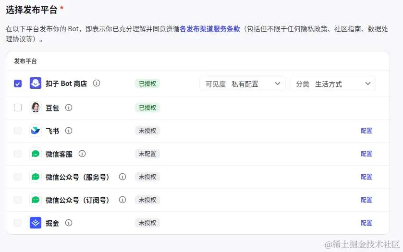Click the 未配置 badge on 微信客服 row
This screenshot has width=403, height=252.
point(147,154)
